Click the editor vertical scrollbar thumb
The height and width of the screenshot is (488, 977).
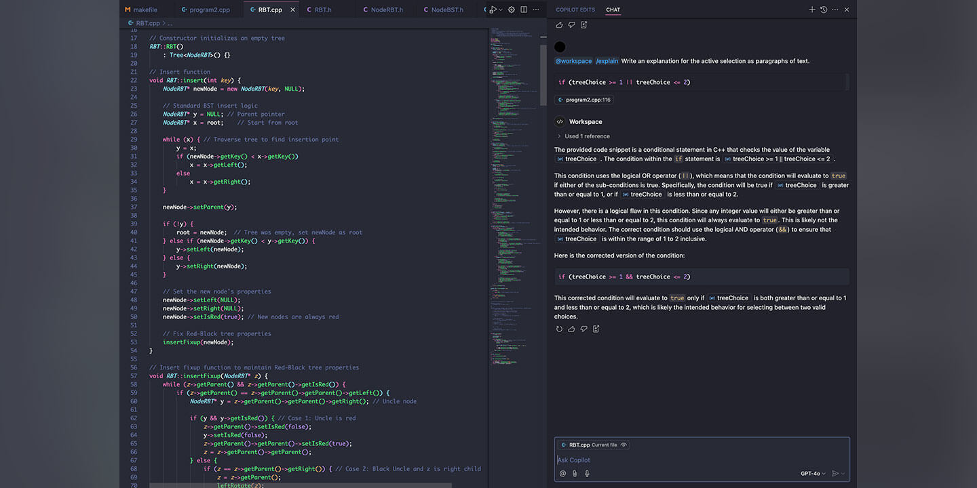tap(543, 75)
